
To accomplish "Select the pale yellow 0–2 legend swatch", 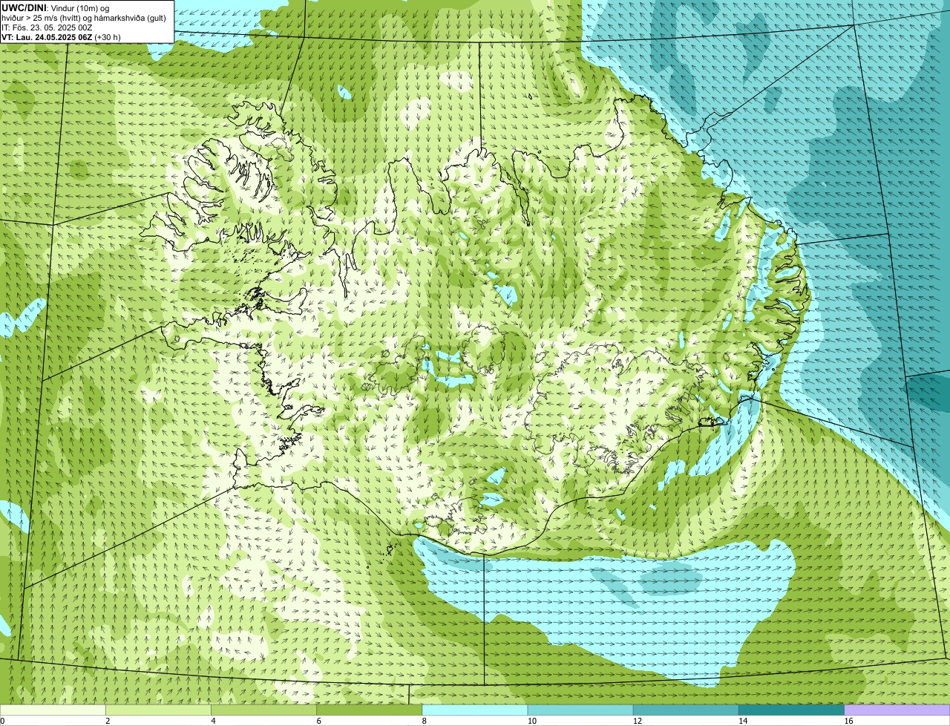I will [53, 710].
